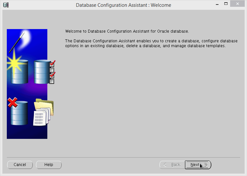This screenshot has height=176, width=247.
Task: Click the greyed-out Back button
Action: tap(172, 165)
